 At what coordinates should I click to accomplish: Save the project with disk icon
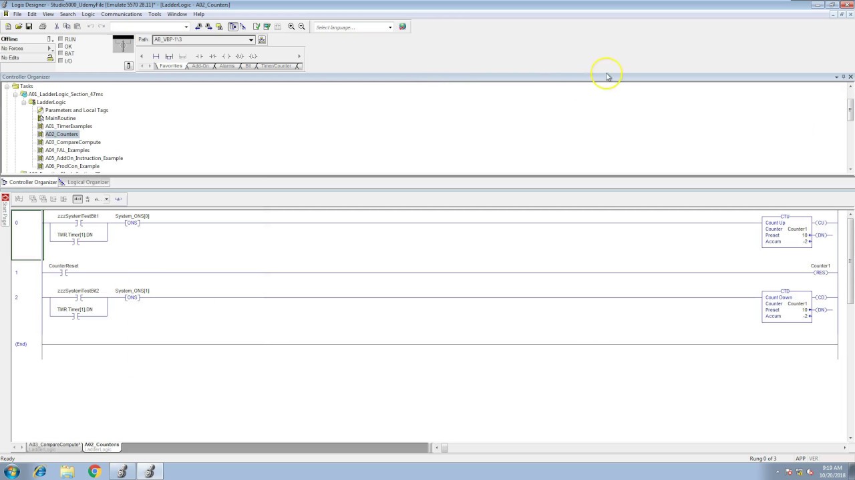(x=29, y=27)
